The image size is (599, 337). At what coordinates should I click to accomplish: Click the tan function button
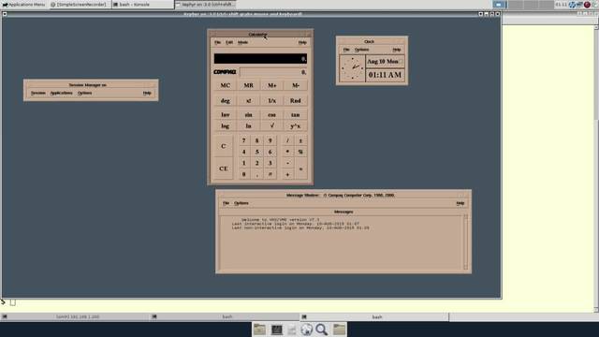pyautogui.click(x=296, y=114)
